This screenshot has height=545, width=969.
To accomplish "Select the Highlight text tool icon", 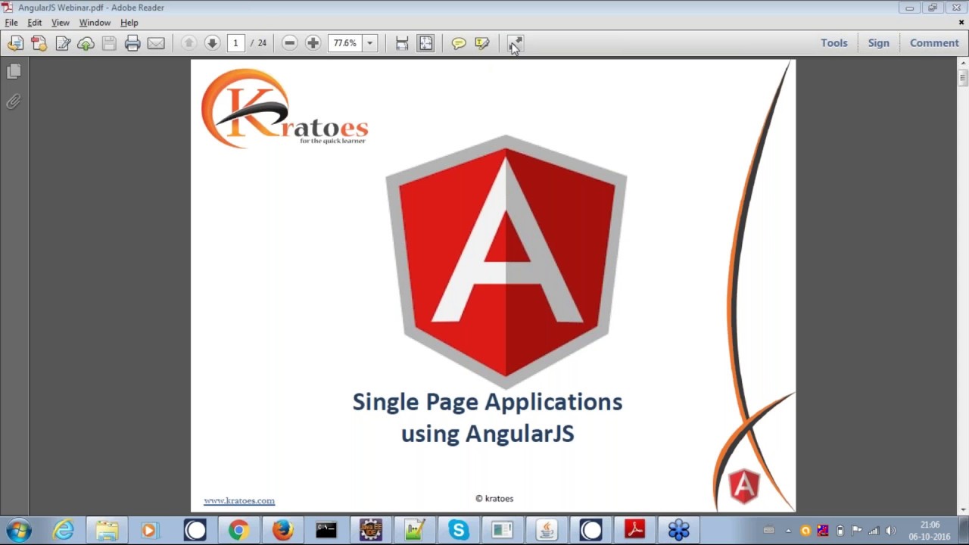I will pyautogui.click(x=482, y=43).
